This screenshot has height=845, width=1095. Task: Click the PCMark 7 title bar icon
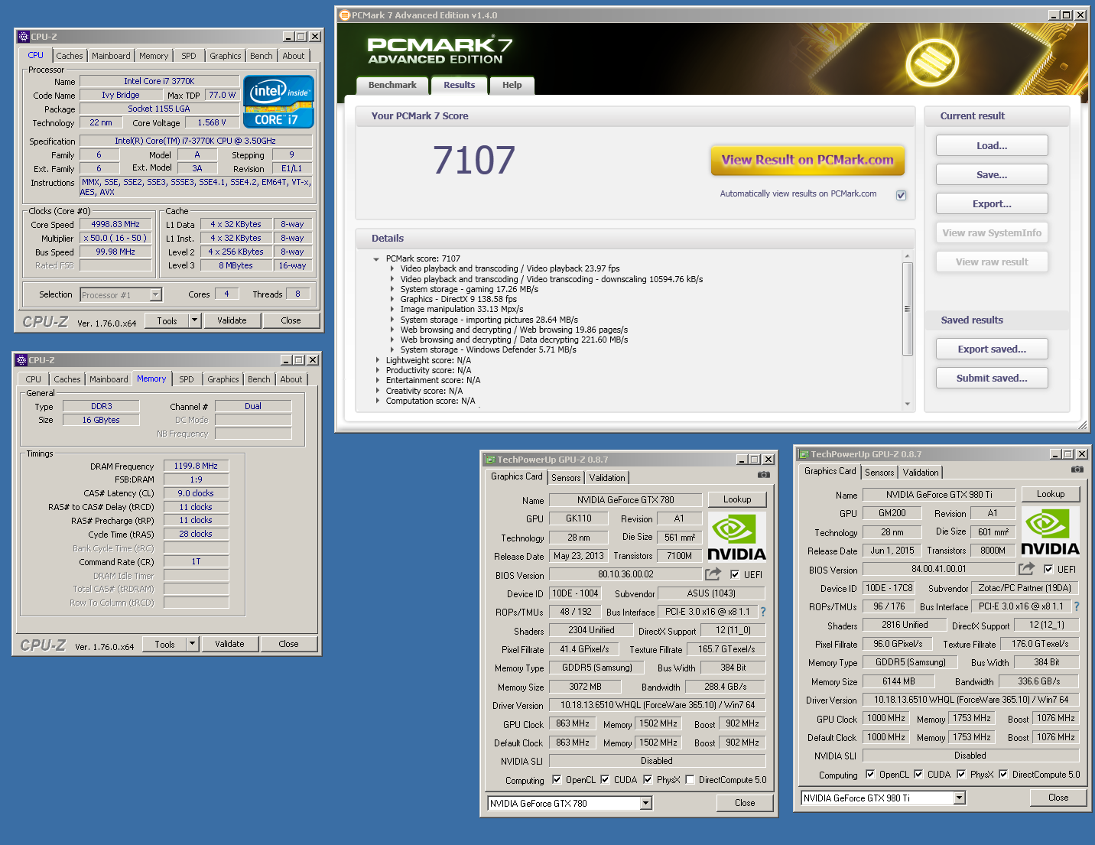[x=344, y=15]
